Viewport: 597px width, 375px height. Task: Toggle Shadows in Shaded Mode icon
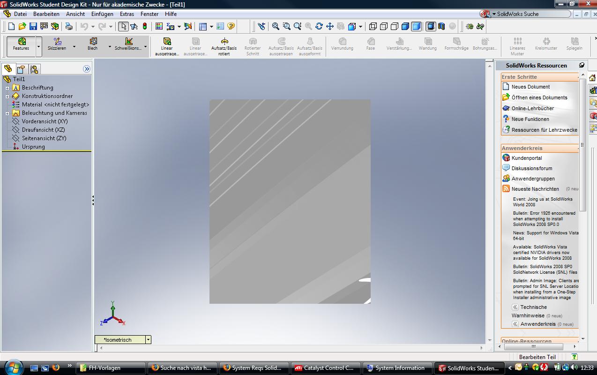(431, 27)
